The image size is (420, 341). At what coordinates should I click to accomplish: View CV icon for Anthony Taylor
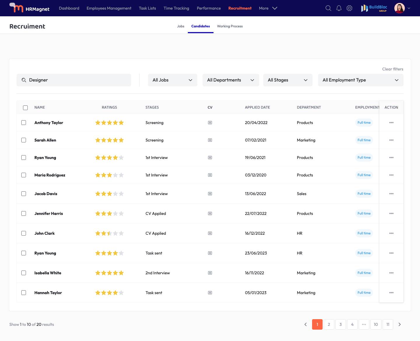pos(210,123)
